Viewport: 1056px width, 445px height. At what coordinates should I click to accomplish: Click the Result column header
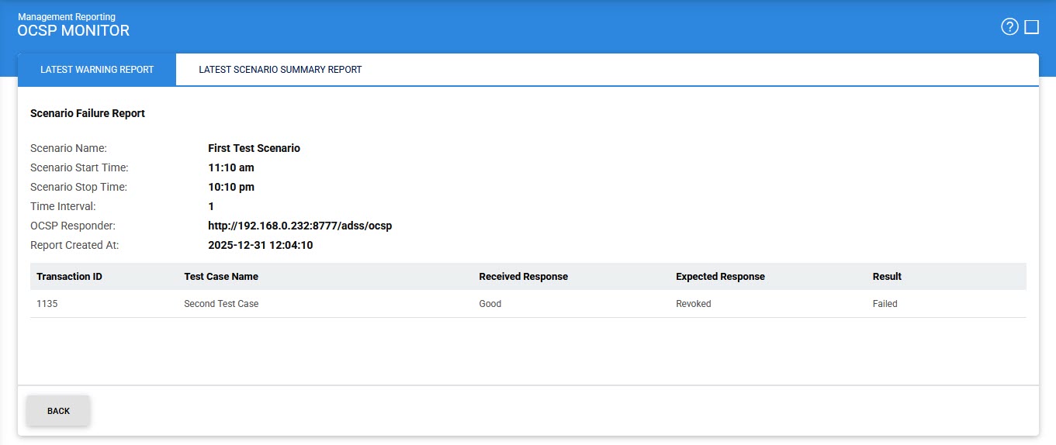pyautogui.click(x=887, y=277)
